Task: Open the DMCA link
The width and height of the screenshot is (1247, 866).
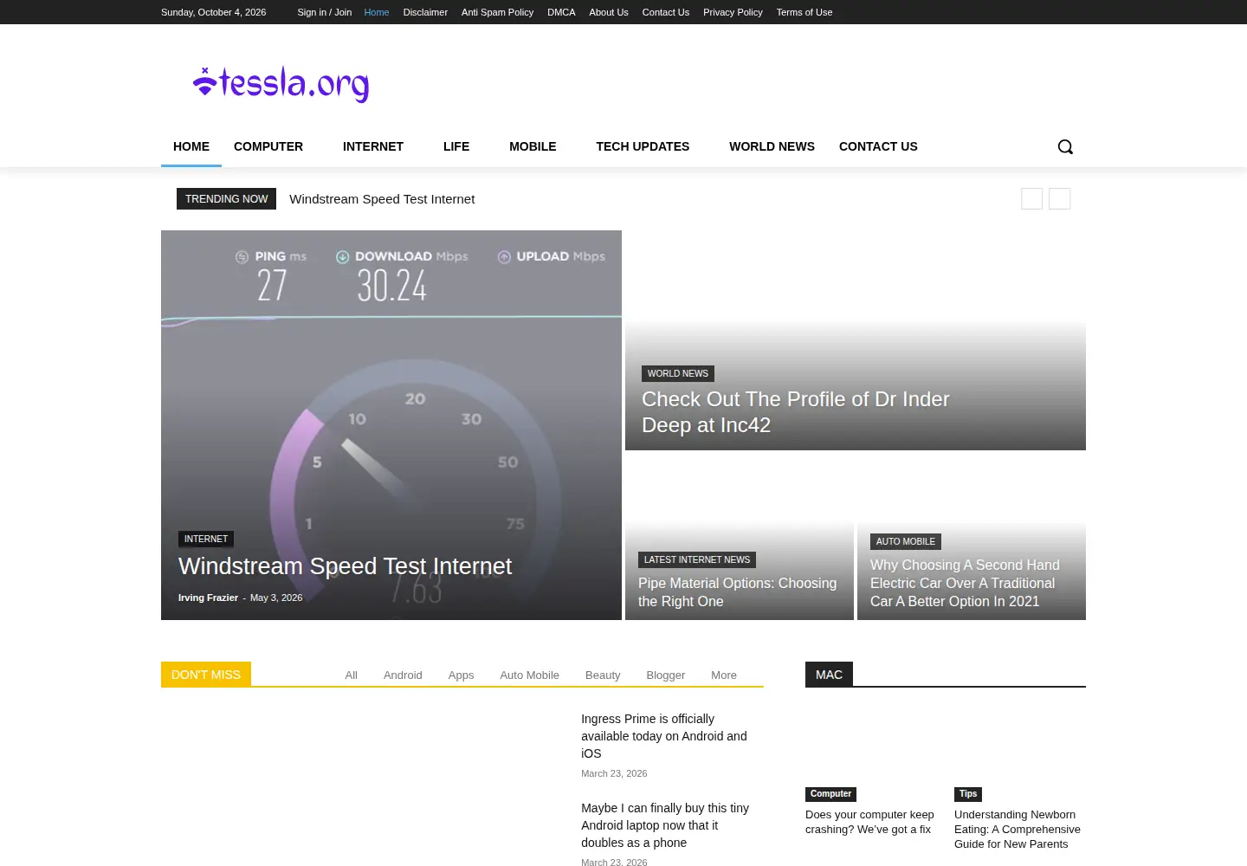Action: click(561, 12)
